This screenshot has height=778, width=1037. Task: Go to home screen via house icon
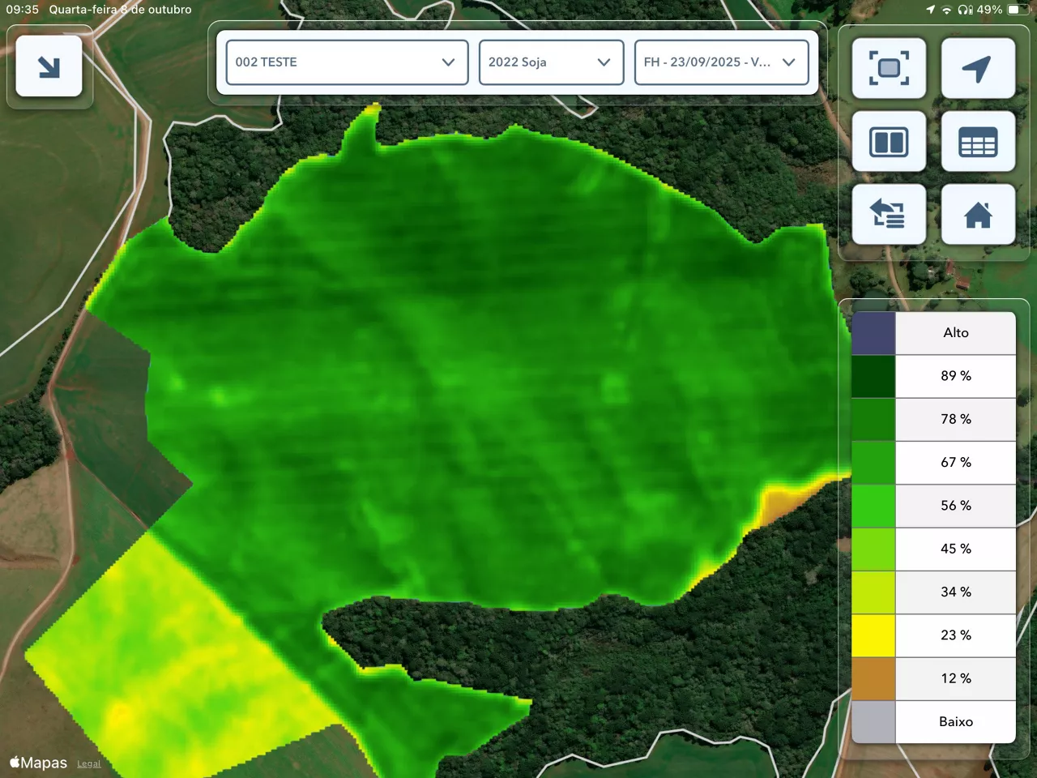click(x=978, y=215)
